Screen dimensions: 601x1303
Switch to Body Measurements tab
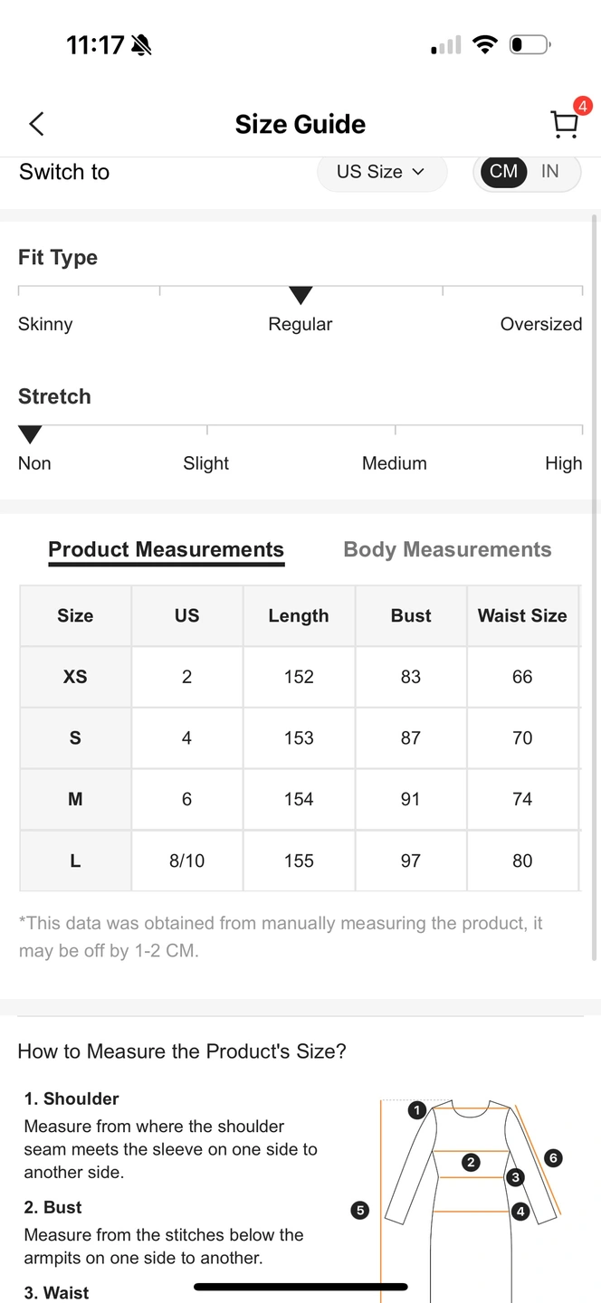tap(447, 549)
